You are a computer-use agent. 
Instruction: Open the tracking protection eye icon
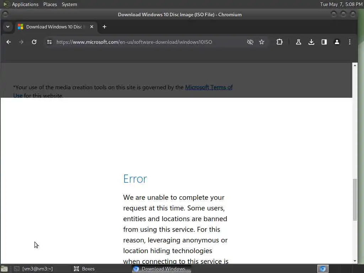point(250,42)
